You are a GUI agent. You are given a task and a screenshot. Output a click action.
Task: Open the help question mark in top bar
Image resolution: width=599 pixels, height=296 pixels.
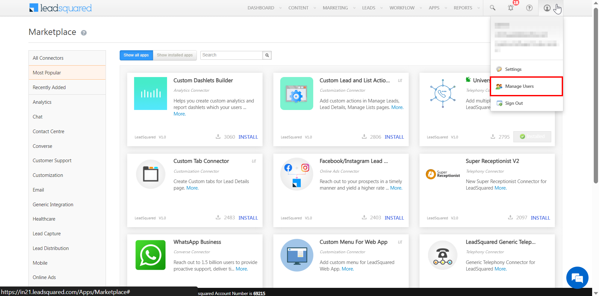click(x=529, y=8)
